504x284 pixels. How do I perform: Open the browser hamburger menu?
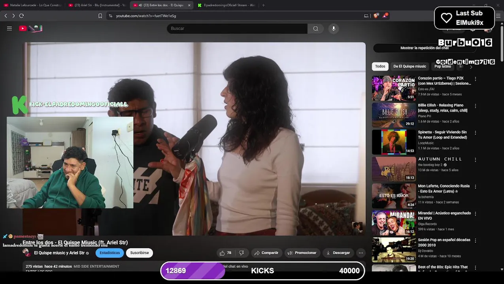tap(498, 16)
